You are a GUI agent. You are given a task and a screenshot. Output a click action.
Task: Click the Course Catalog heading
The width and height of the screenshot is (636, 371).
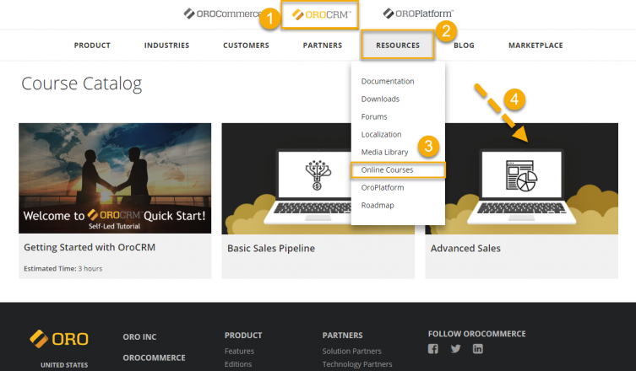82,83
